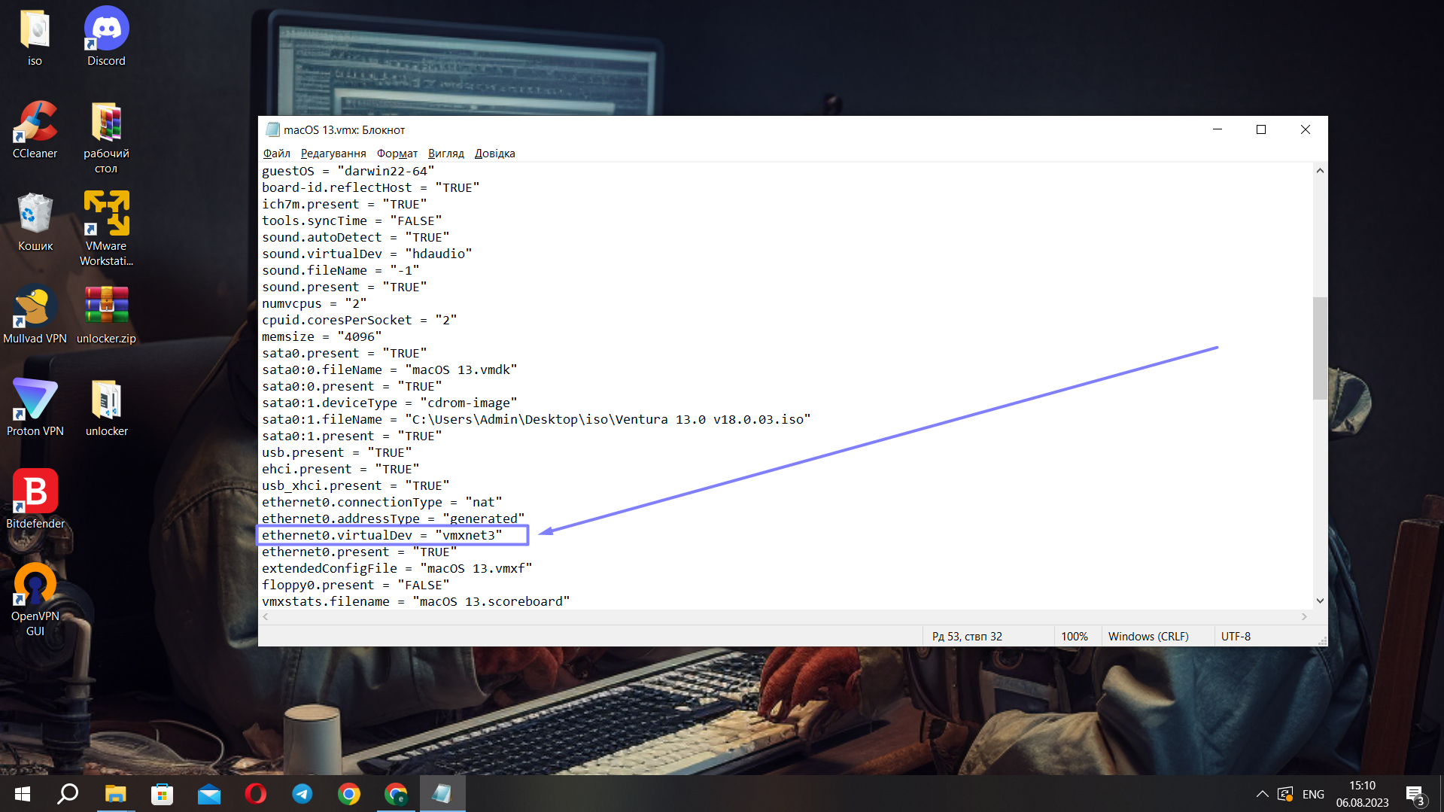Open Telegram from taskbar
Screen dimensions: 1444x812
click(x=302, y=794)
